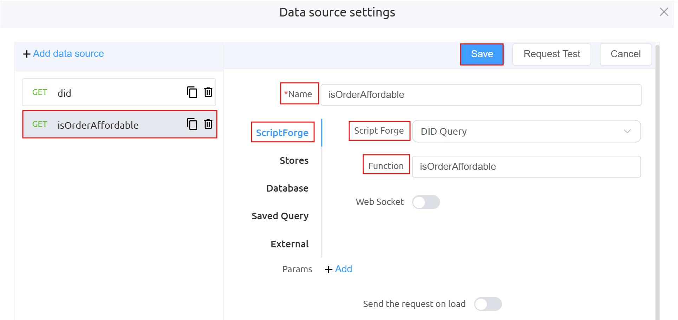
Task: Delete the isOrderAffordable data source
Action: (208, 124)
